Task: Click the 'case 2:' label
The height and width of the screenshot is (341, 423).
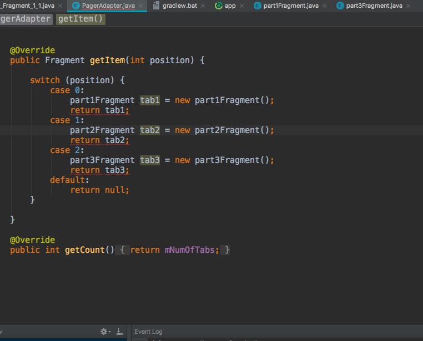Action: pos(67,150)
